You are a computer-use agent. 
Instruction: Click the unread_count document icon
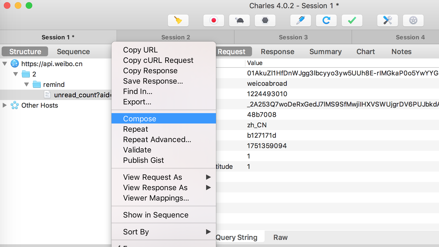pos(48,95)
